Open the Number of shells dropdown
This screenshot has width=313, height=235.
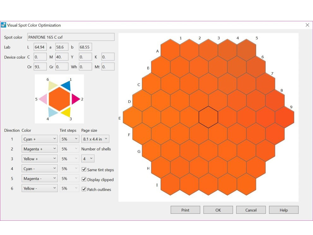tap(88, 159)
